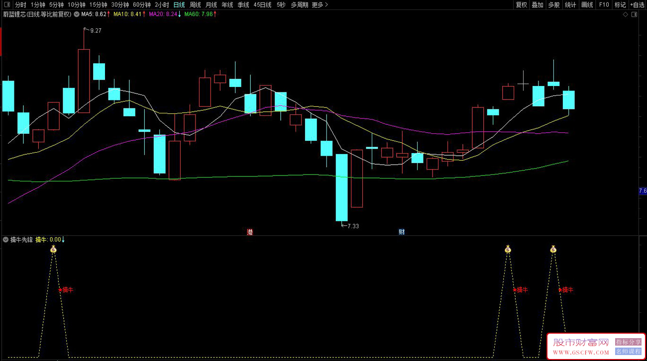
Task: Click MA20: 8.24 label
Action: click(163, 14)
